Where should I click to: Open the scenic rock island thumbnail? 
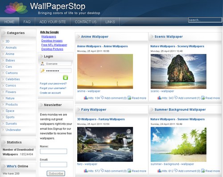pyautogui.click(x=178, y=71)
